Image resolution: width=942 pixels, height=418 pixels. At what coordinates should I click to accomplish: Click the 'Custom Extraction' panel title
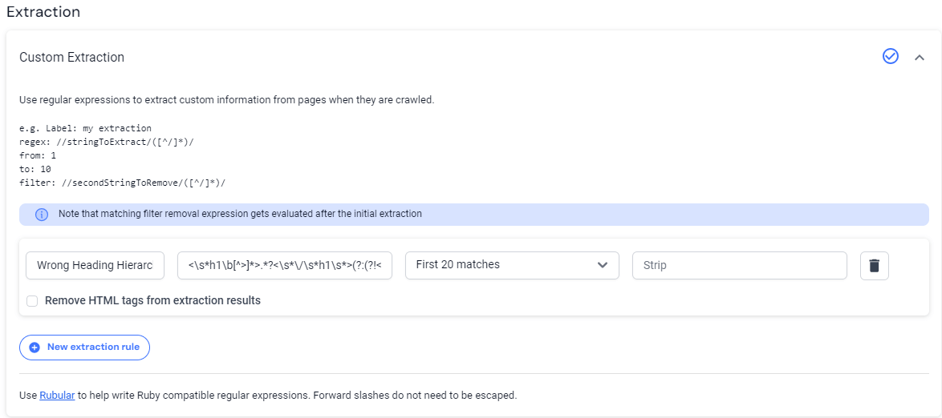pos(72,58)
